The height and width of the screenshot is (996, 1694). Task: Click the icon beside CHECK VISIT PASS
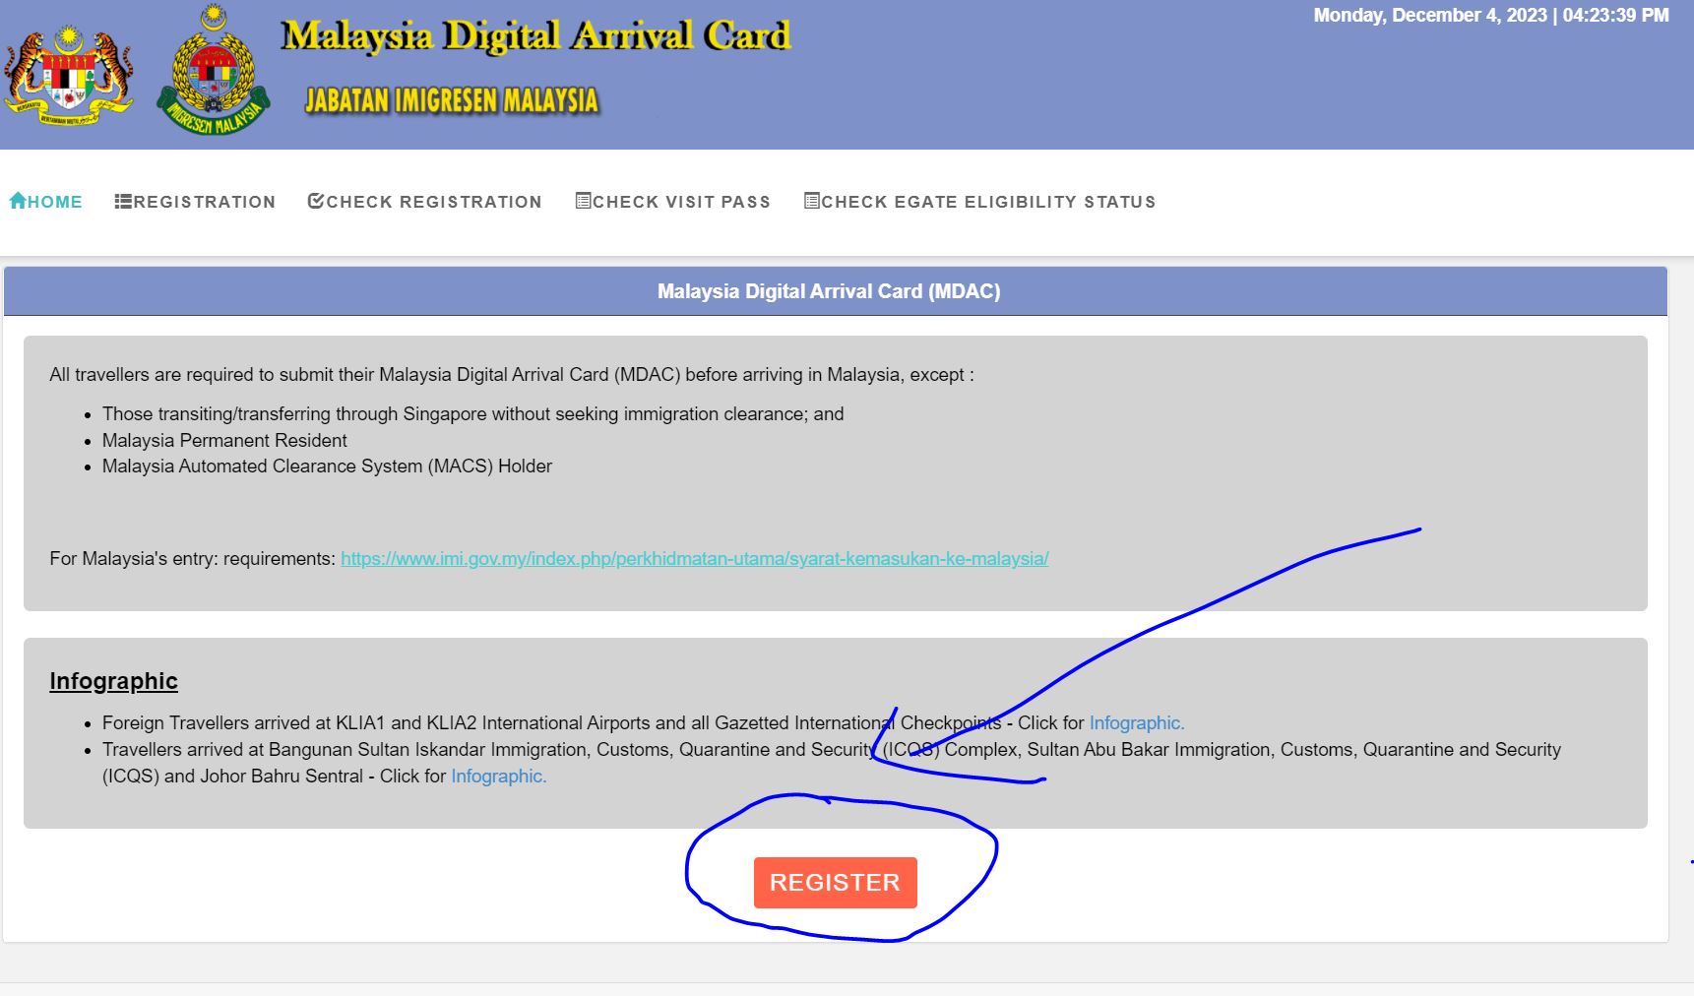[x=583, y=201]
